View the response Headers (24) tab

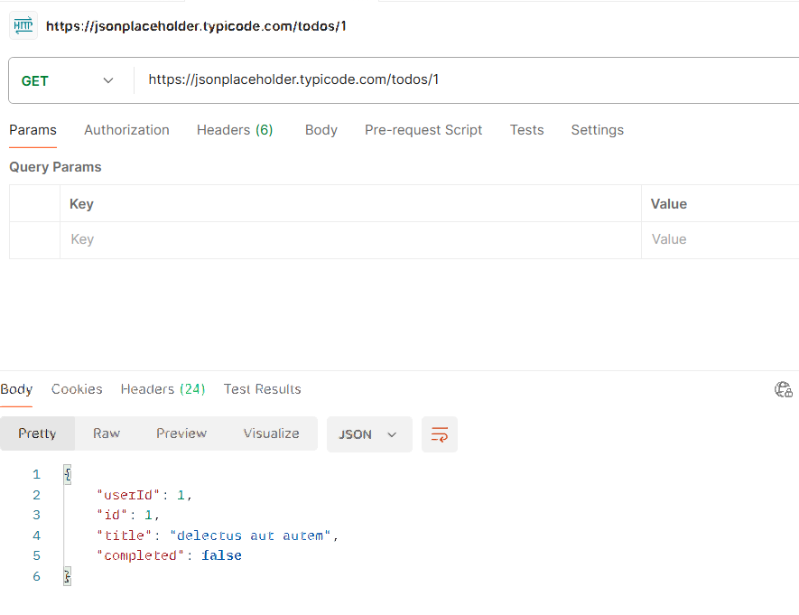[x=163, y=389]
